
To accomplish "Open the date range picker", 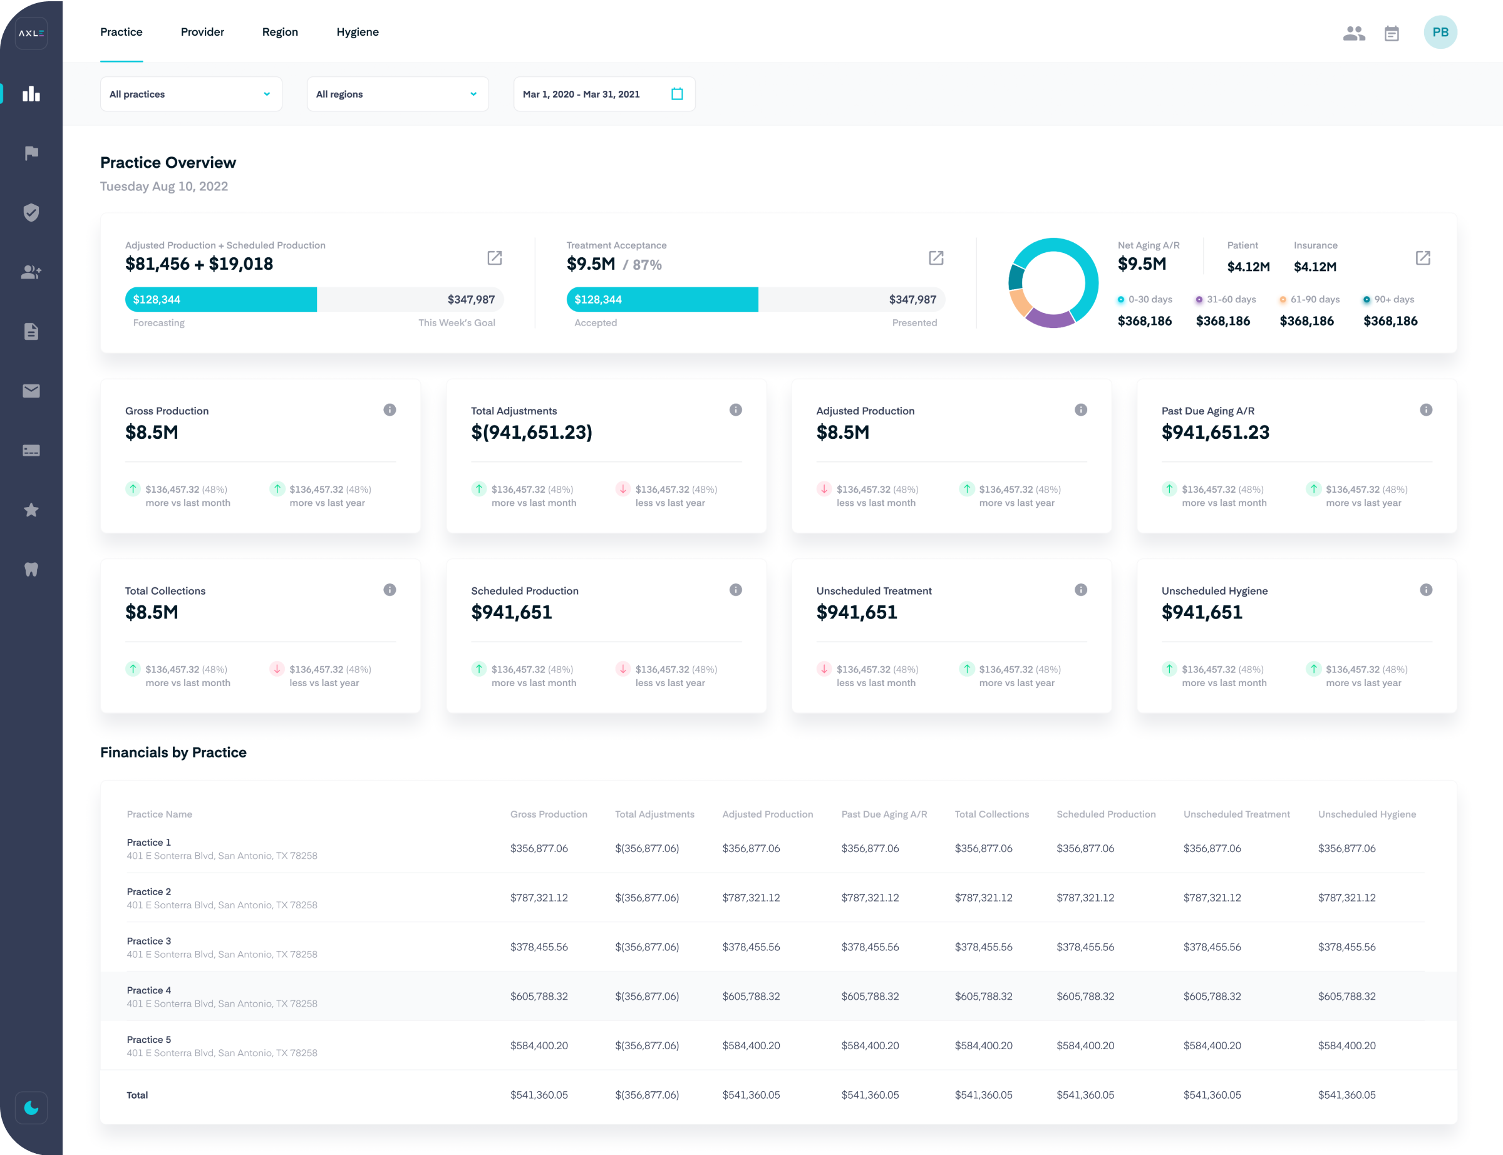I will [x=603, y=93].
